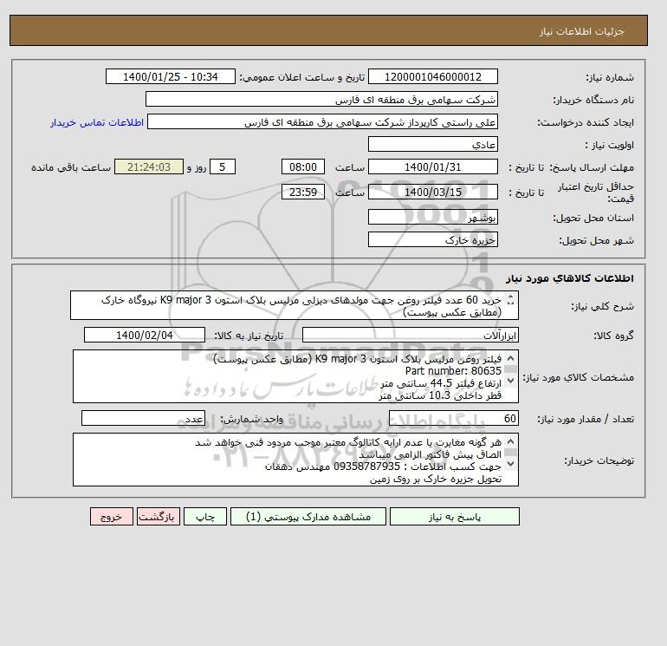
Task: Click the چاپ print button
Action: pos(205,516)
